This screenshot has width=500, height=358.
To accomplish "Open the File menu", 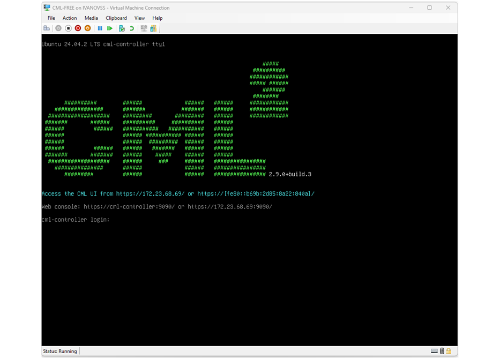I will click(x=51, y=18).
